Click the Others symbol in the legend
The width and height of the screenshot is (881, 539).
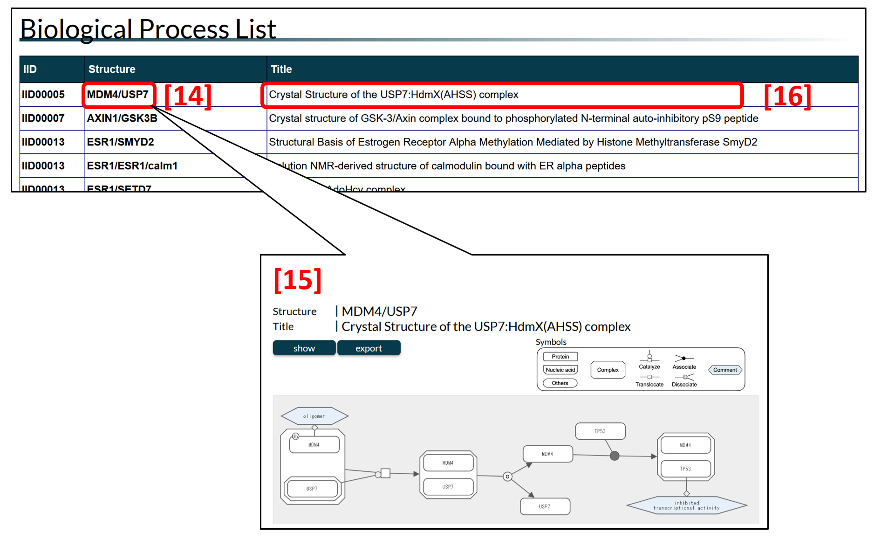click(x=560, y=383)
